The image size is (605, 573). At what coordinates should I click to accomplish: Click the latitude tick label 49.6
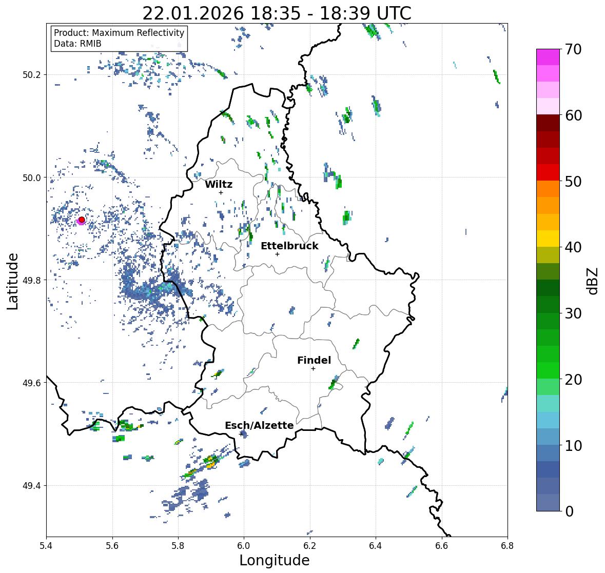(32, 383)
